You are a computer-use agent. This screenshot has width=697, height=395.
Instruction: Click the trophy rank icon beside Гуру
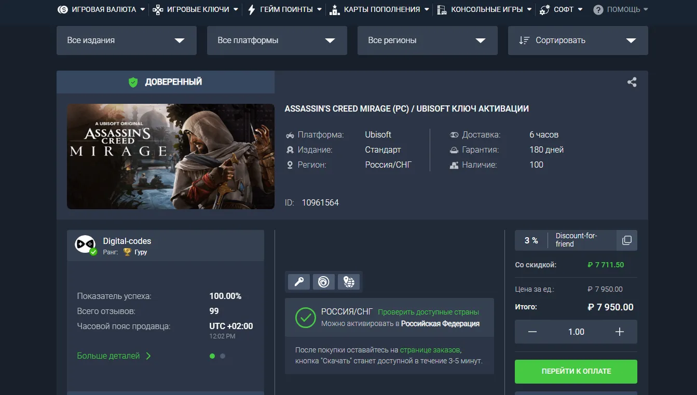click(x=127, y=252)
